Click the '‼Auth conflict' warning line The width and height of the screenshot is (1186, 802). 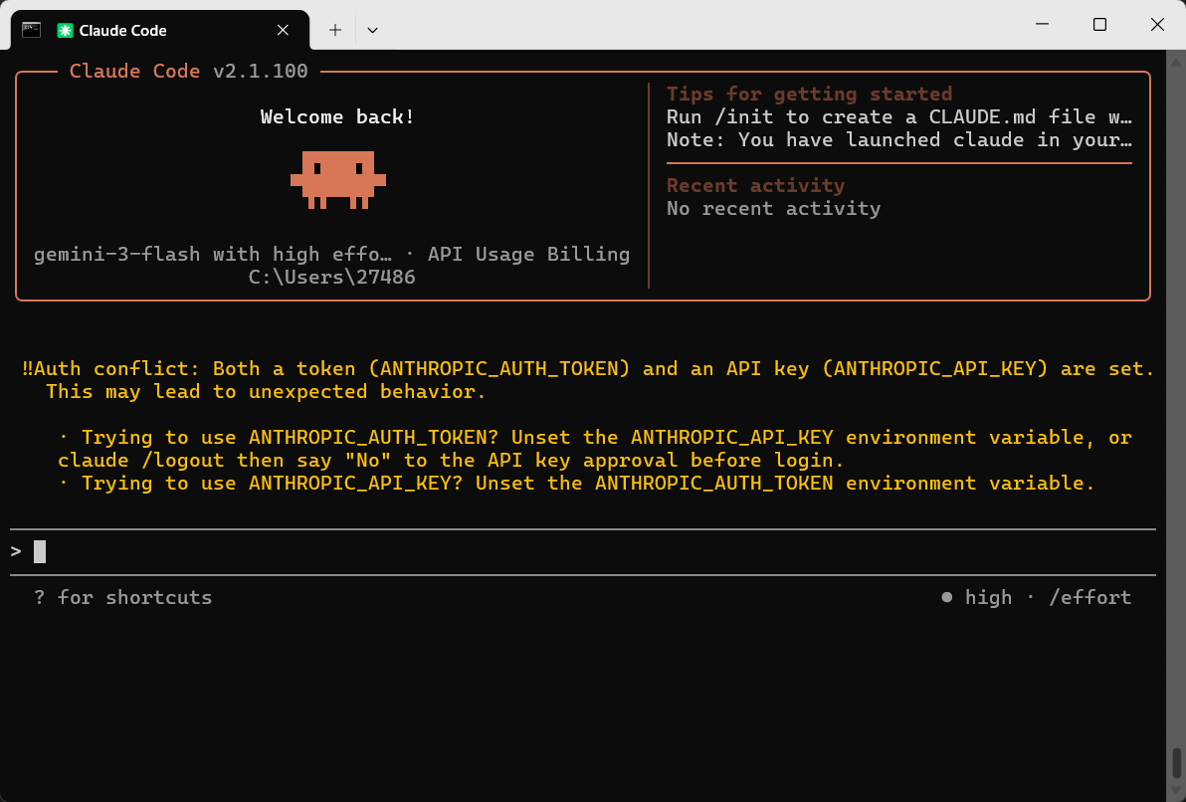tap(588, 368)
